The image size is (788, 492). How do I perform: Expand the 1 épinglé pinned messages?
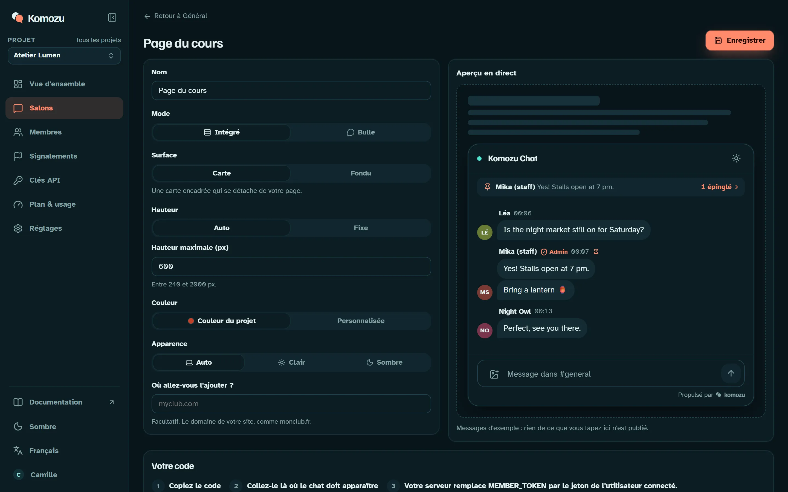pos(719,187)
